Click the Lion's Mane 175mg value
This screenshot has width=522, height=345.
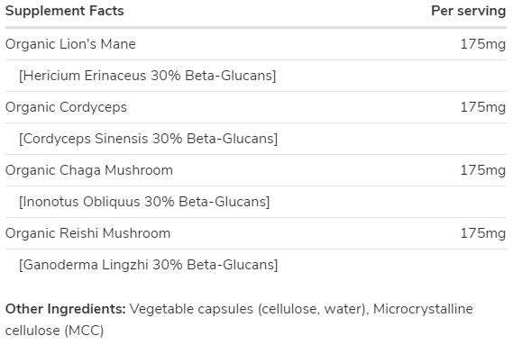point(483,44)
